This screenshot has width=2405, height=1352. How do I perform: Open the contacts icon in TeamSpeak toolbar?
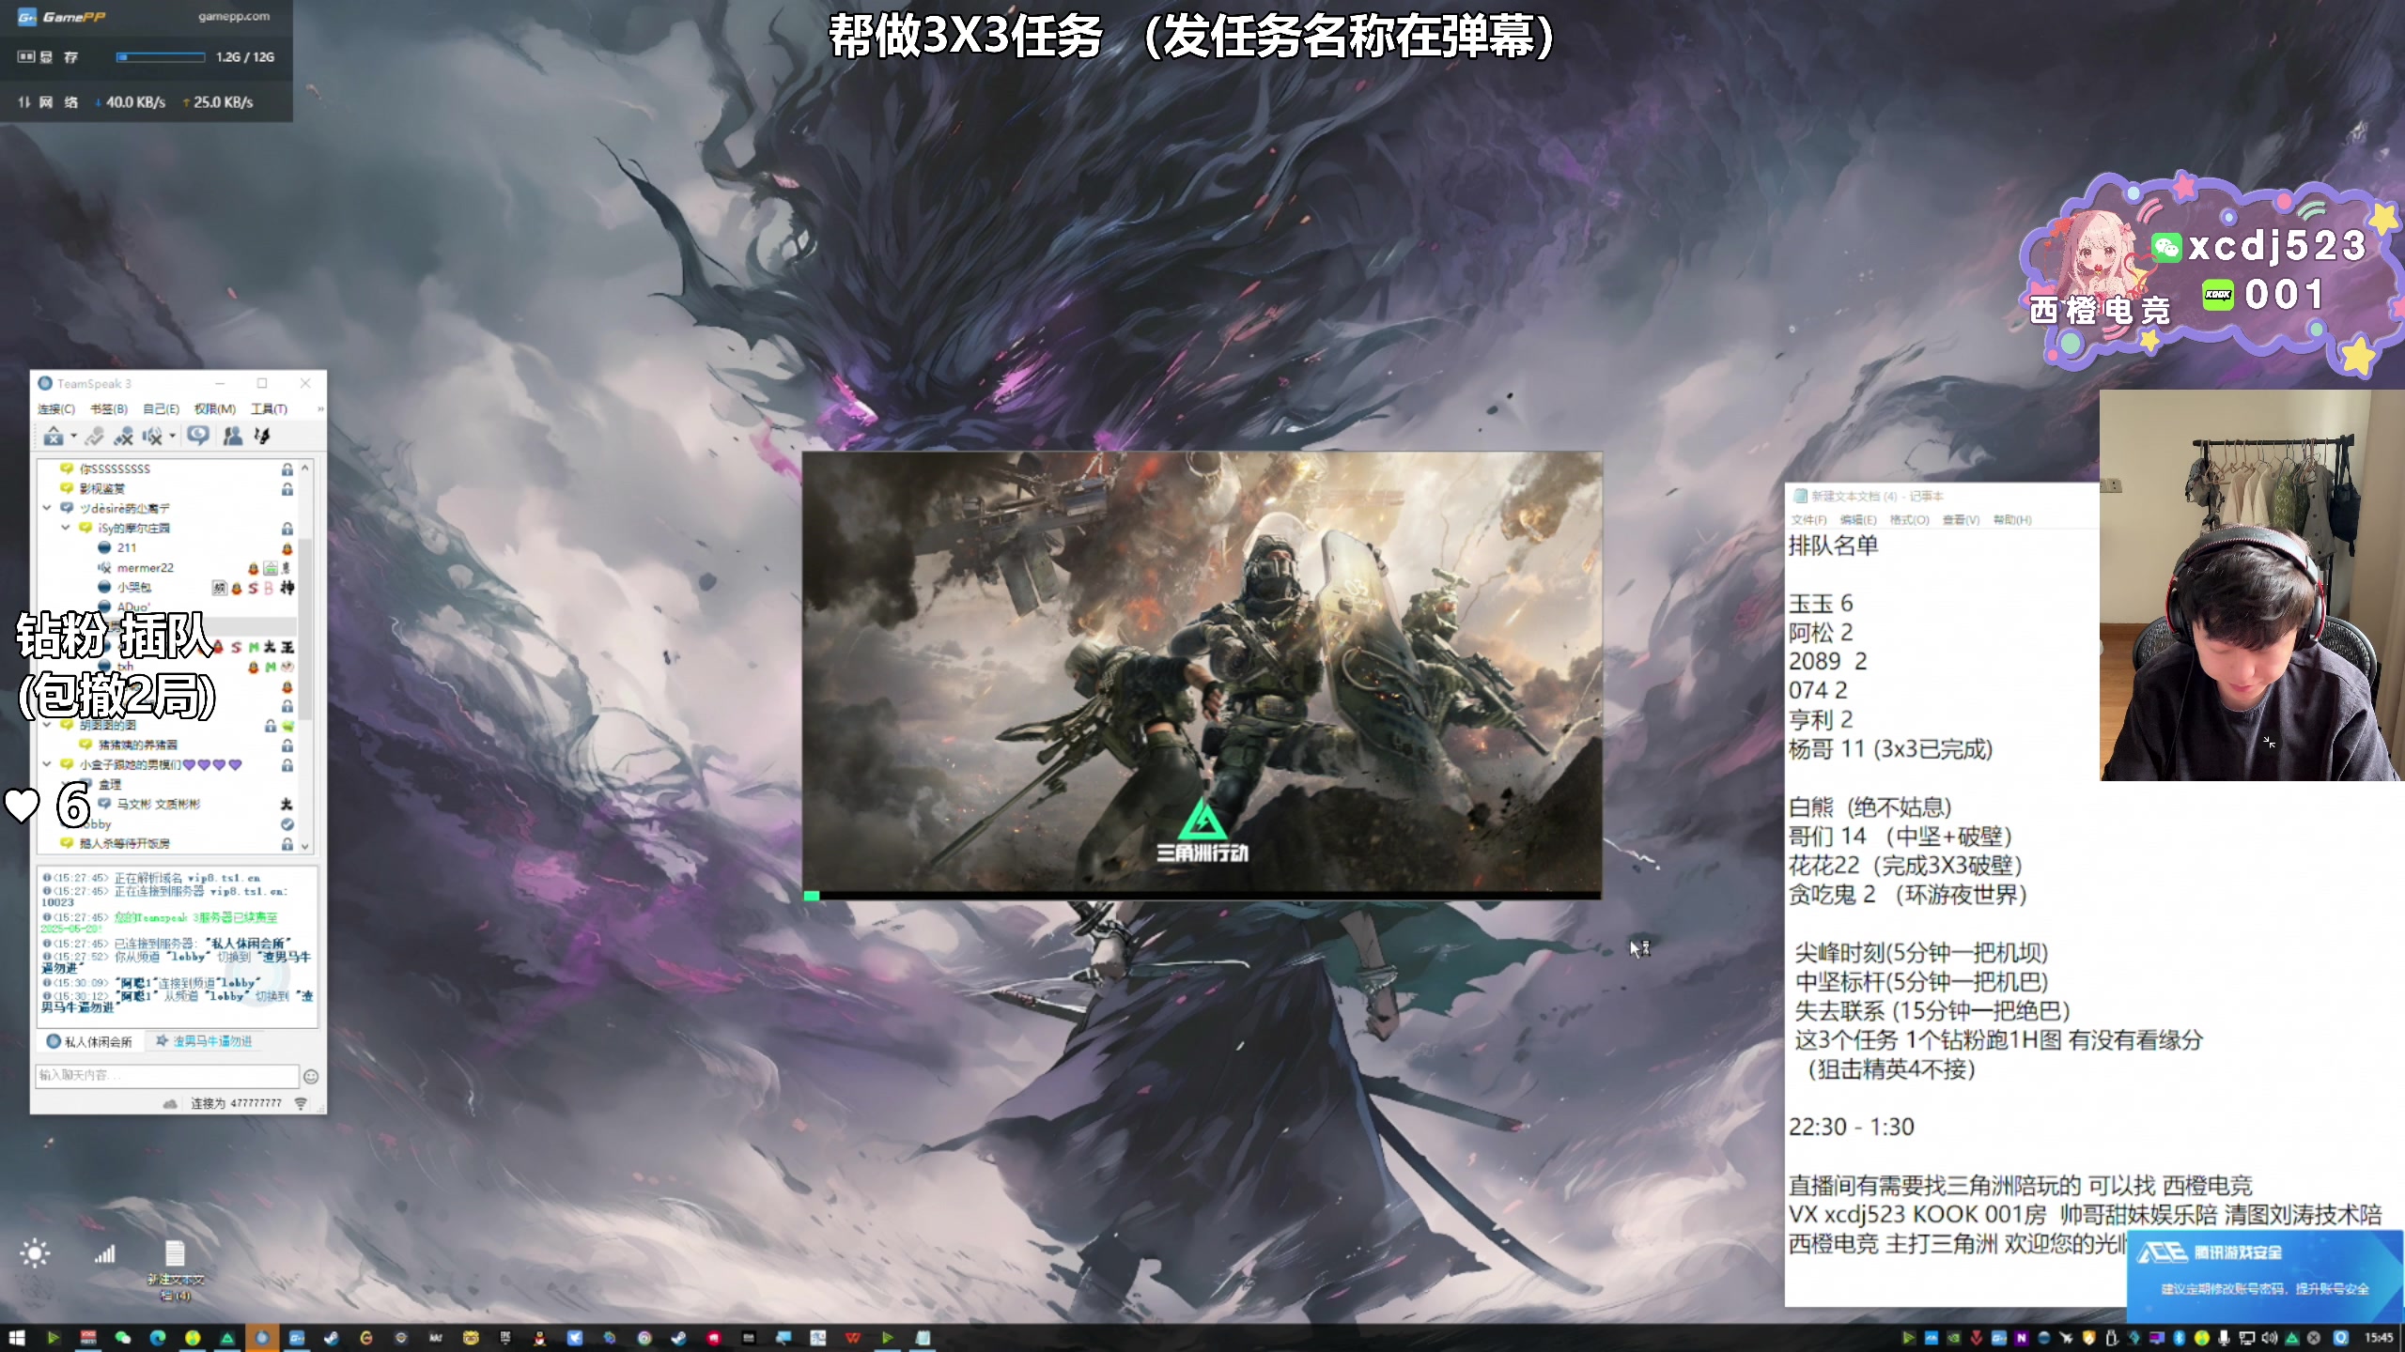[x=233, y=436]
